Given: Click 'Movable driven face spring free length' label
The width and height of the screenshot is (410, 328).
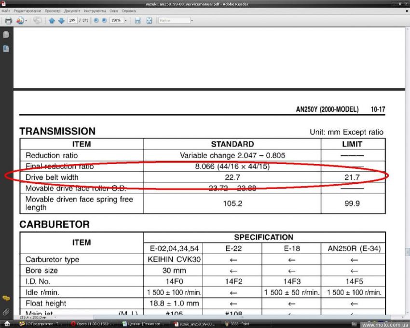Looking at the screenshot, I should point(79,203).
